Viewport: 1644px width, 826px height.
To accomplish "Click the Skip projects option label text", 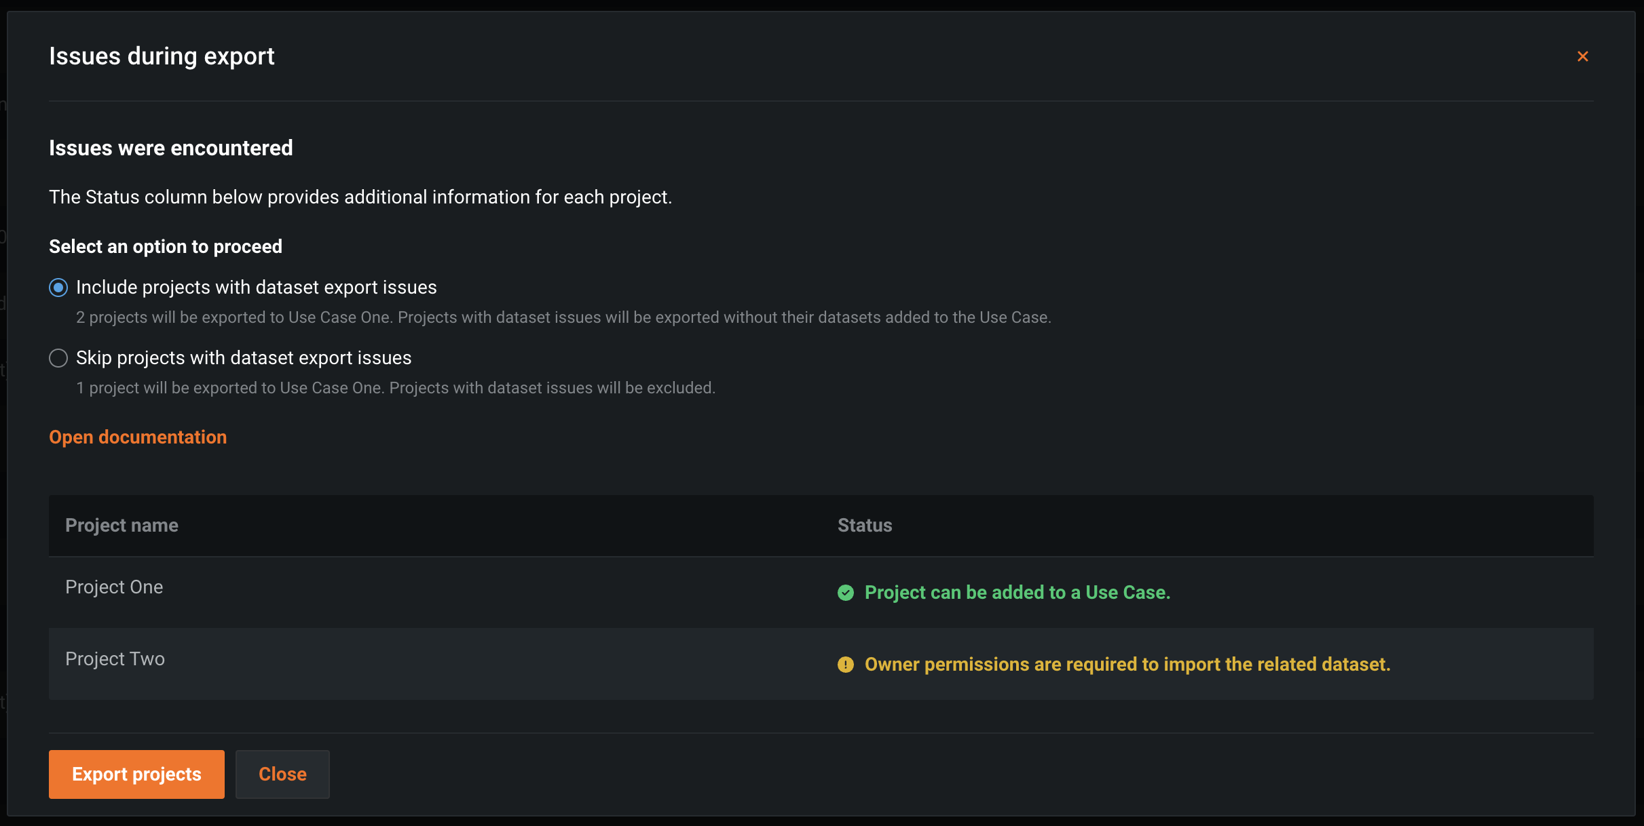I will [243, 358].
